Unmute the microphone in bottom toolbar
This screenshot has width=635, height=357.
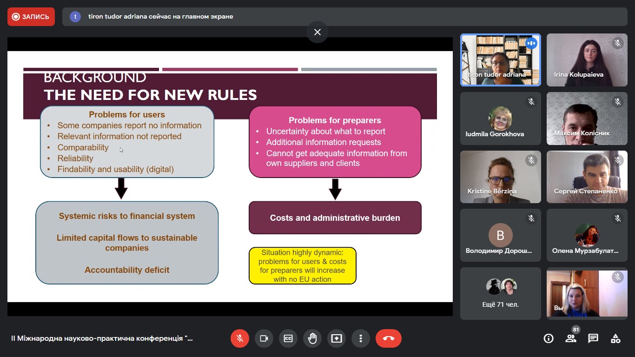click(240, 338)
